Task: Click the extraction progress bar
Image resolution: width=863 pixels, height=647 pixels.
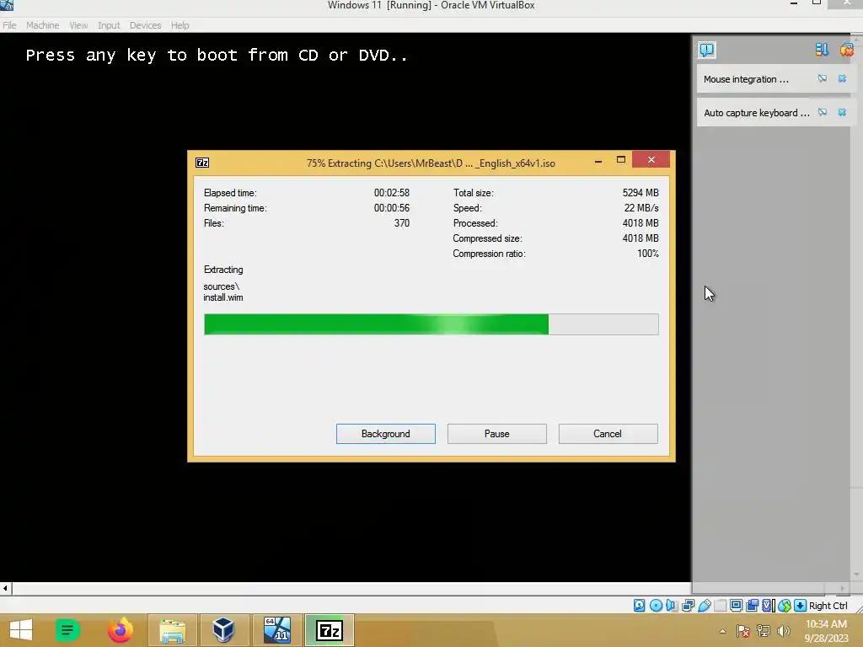Action: pyautogui.click(x=431, y=324)
